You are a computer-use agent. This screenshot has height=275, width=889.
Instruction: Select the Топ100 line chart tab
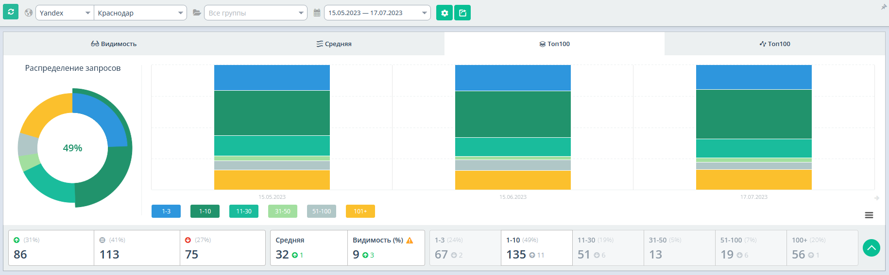coord(775,44)
